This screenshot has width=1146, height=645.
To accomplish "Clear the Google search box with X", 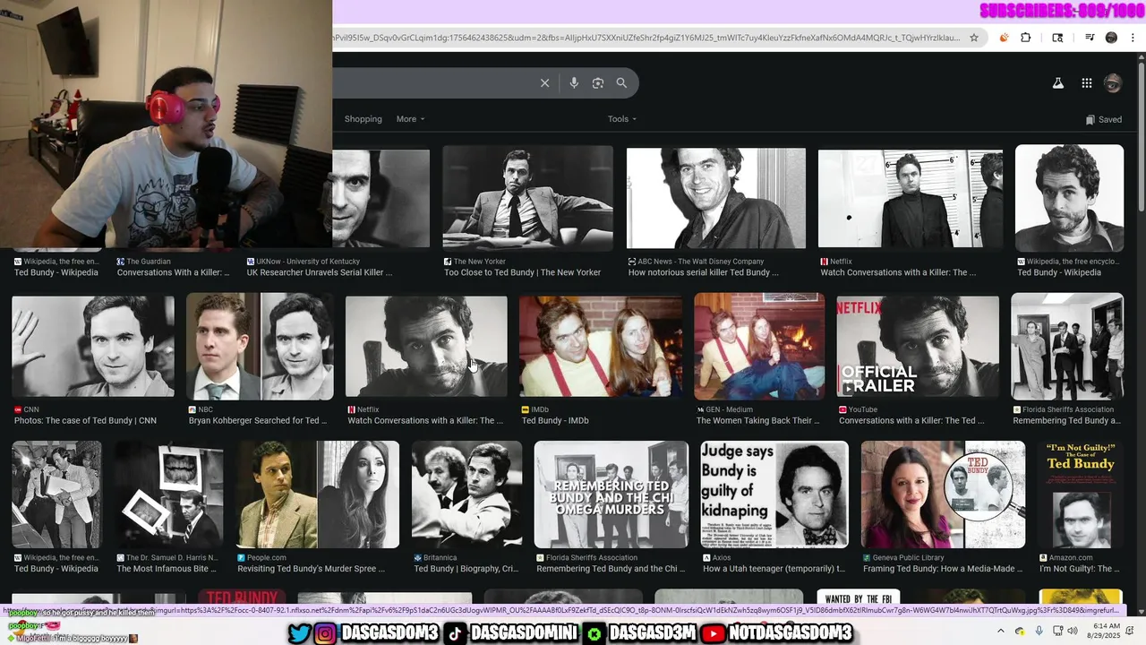I will (x=544, y=83).
